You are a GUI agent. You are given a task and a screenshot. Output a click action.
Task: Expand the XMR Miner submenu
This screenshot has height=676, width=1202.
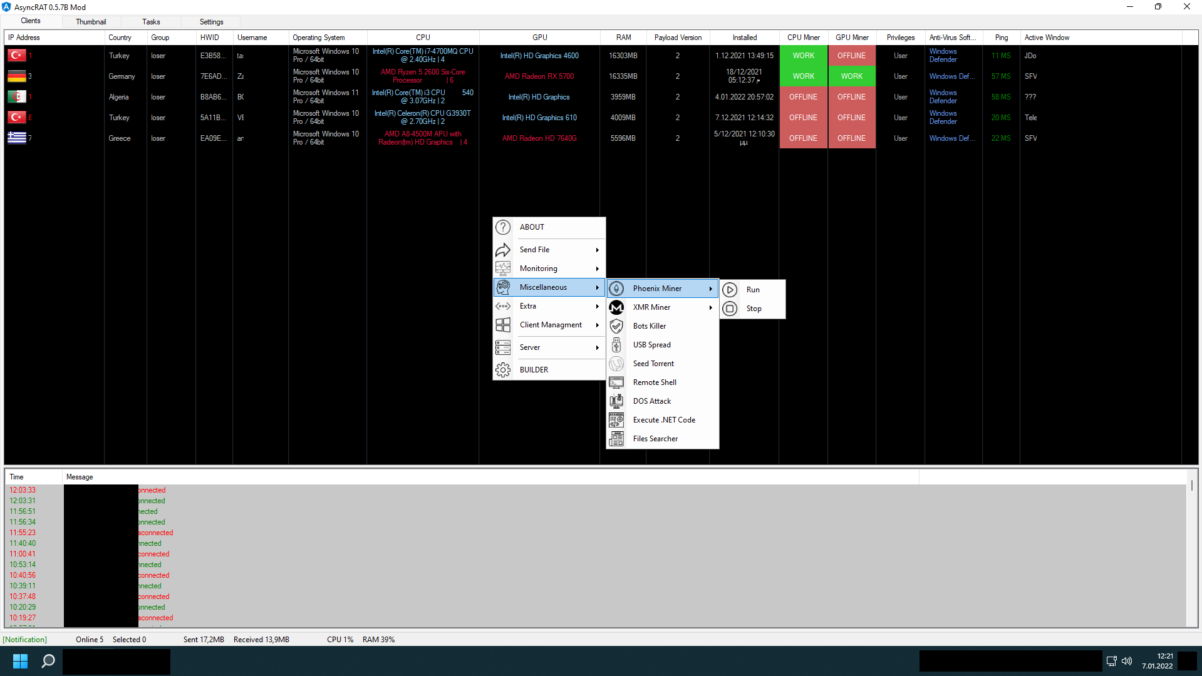(663, 307)
